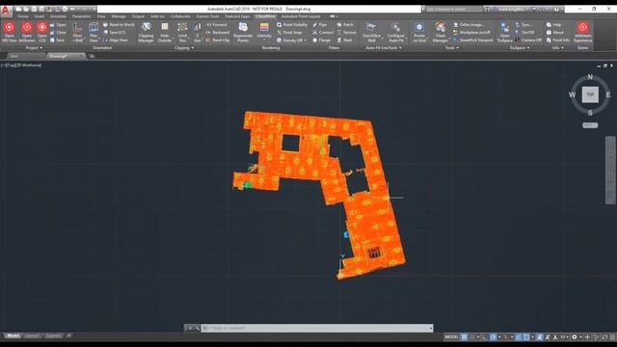Select the Plan View tool
617x347 pixels.
coord(94,32)
